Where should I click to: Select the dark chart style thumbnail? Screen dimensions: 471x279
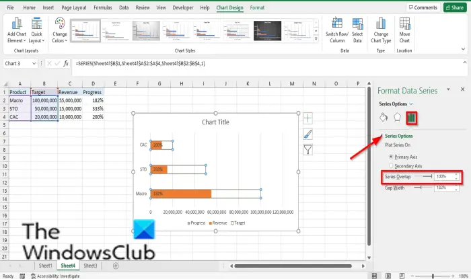tap(267, 31)
